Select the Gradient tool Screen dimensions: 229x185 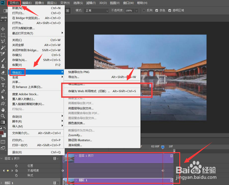click(x=3, y=122)
